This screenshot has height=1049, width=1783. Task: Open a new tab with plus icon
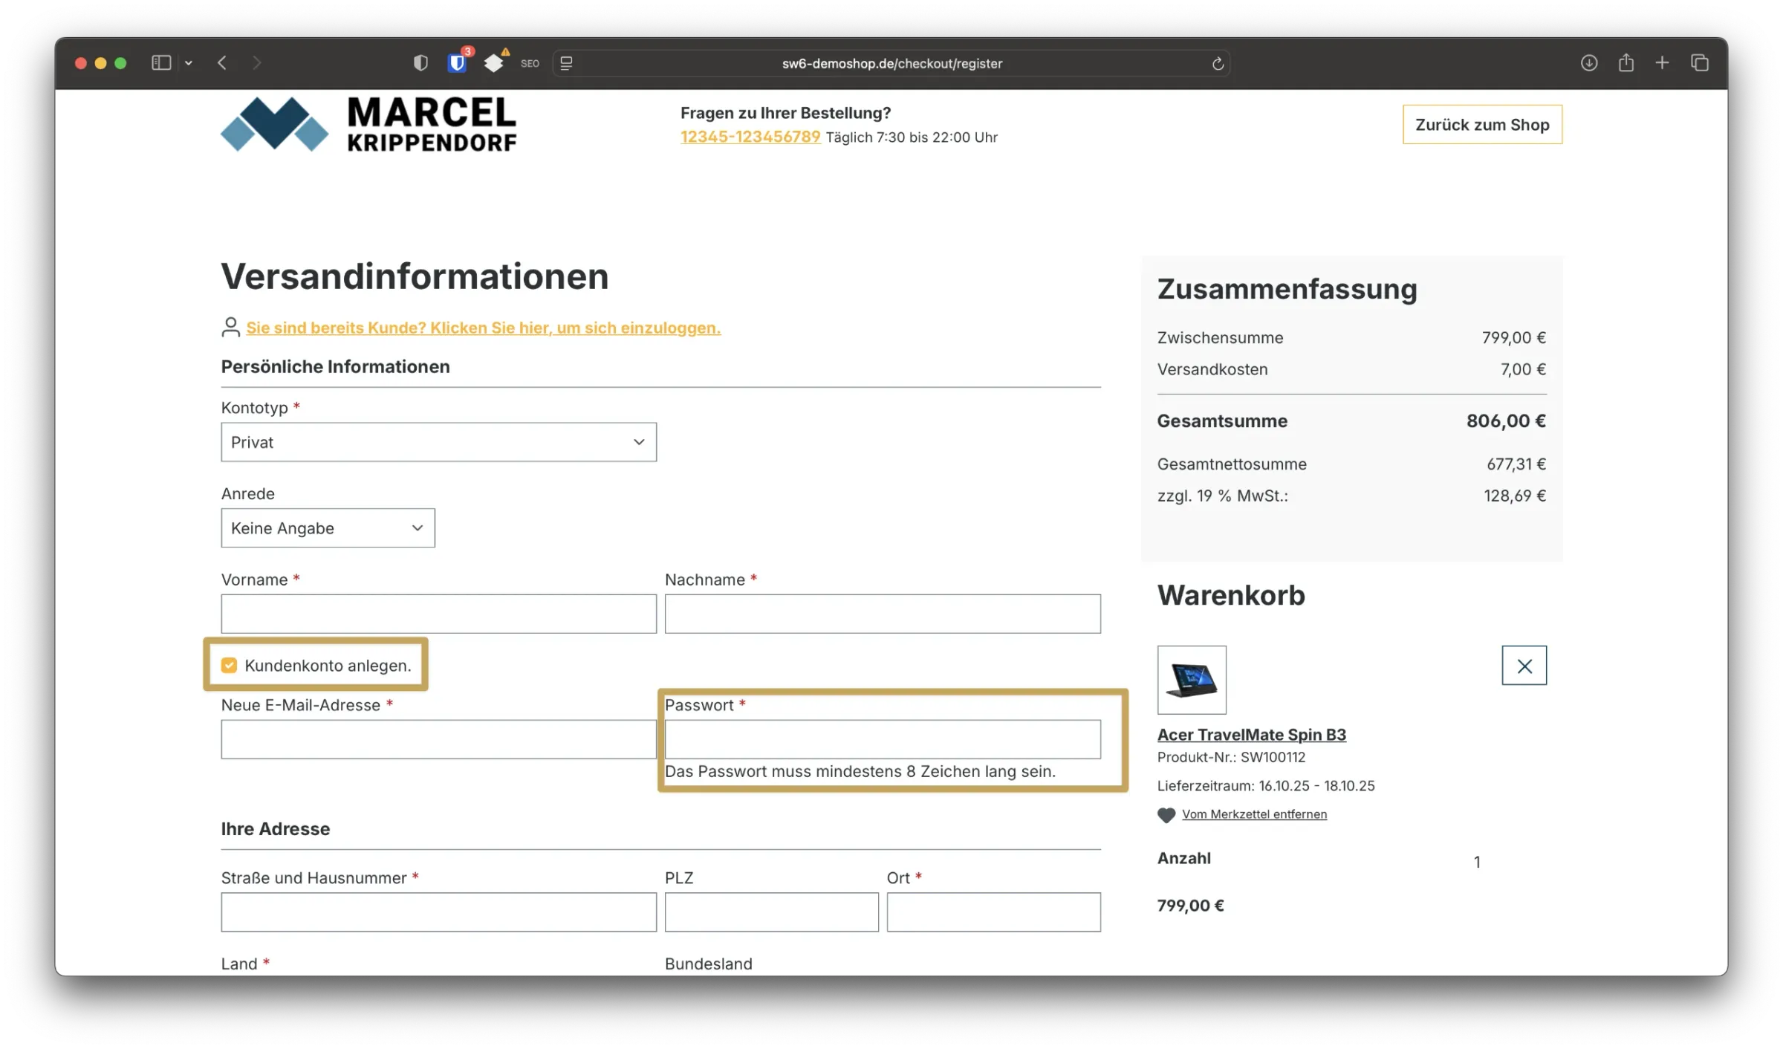(x=1662, y=63)
